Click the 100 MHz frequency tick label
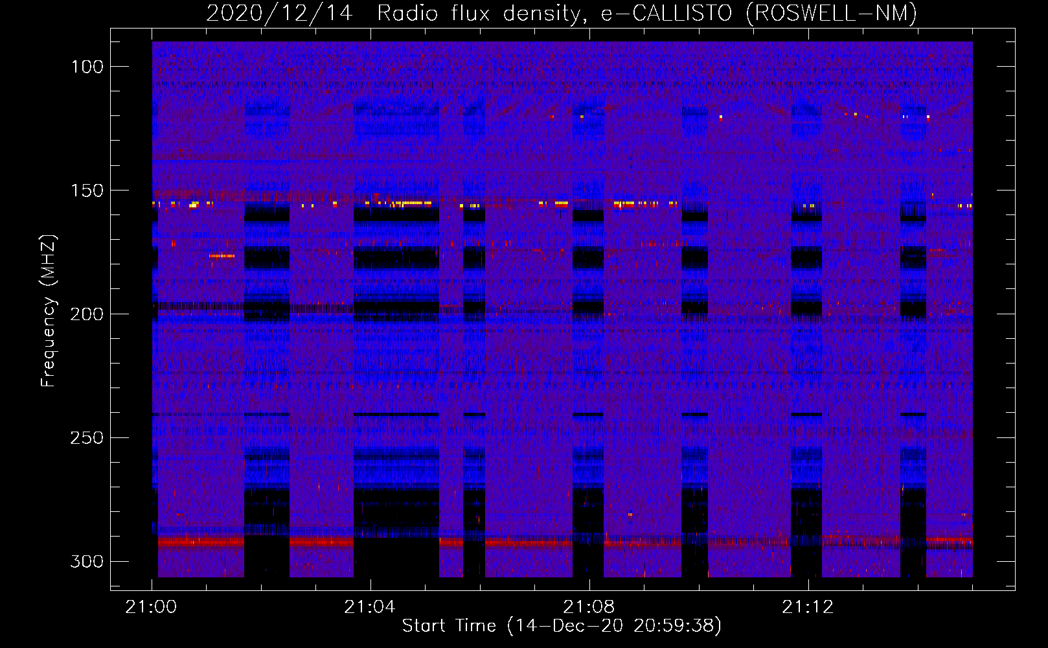1048x648 pixels. (x=87, y=67)
